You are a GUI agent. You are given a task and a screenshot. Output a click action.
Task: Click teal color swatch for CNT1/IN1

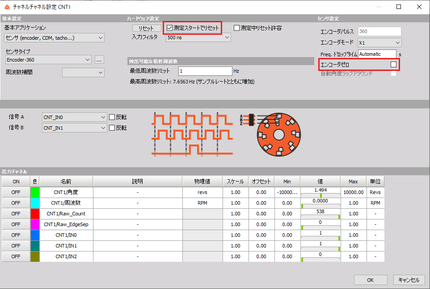(35, 246)
